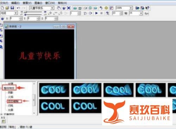This screenshot has height=129, width=176.
Task: Click the X coordinate spinner arrows
Action: tap(21, 19)
